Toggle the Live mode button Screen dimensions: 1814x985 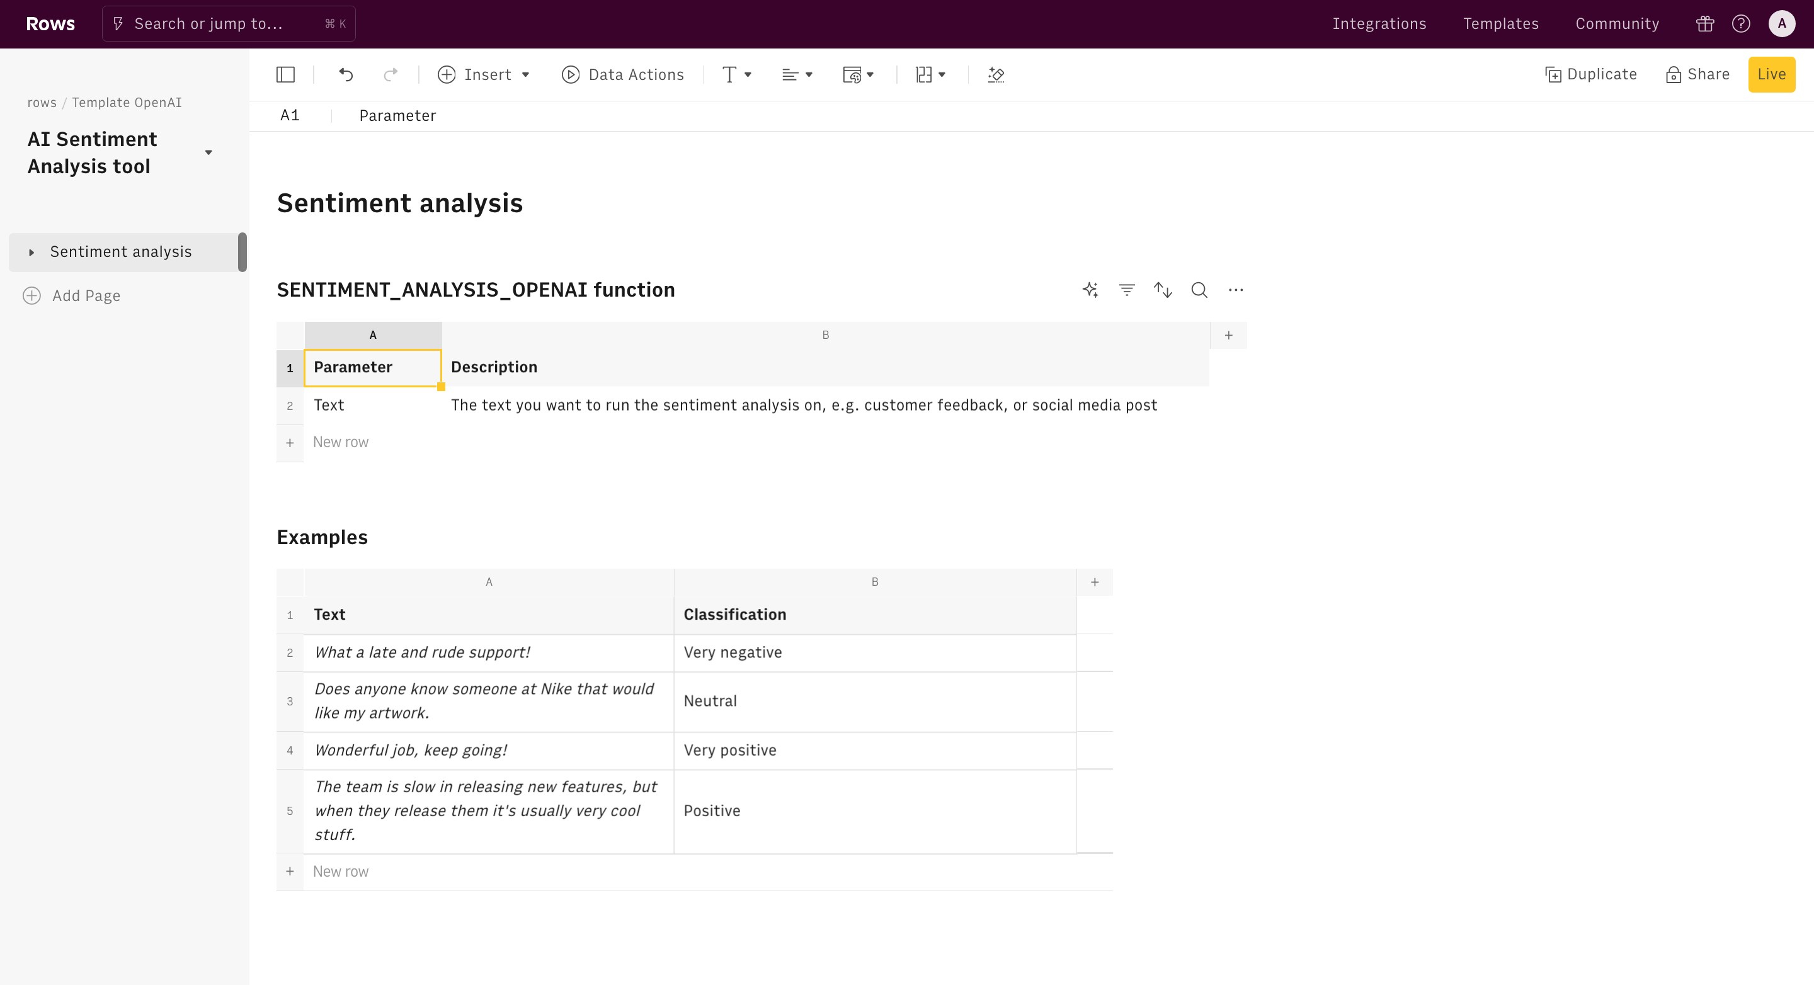(x=1771, y=75)
